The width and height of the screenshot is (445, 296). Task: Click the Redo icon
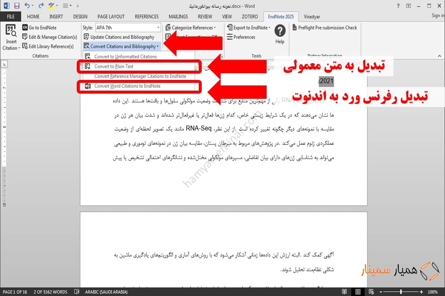pyautogui.click(x=41, y=6)
